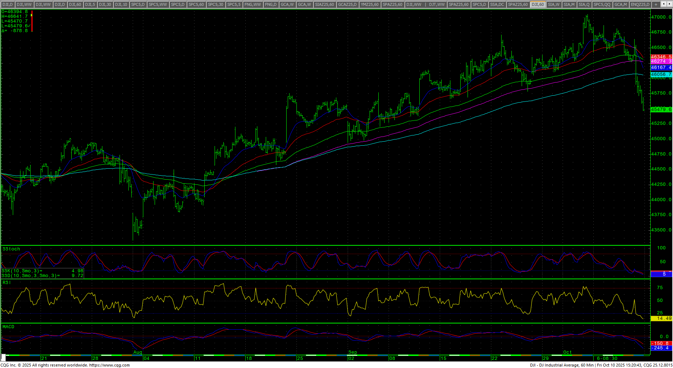Switch to the FNG,WW tab

click(x=253, y=4)
